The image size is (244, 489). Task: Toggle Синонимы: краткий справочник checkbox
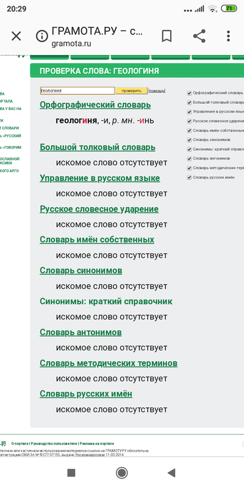tap(189, 149)
